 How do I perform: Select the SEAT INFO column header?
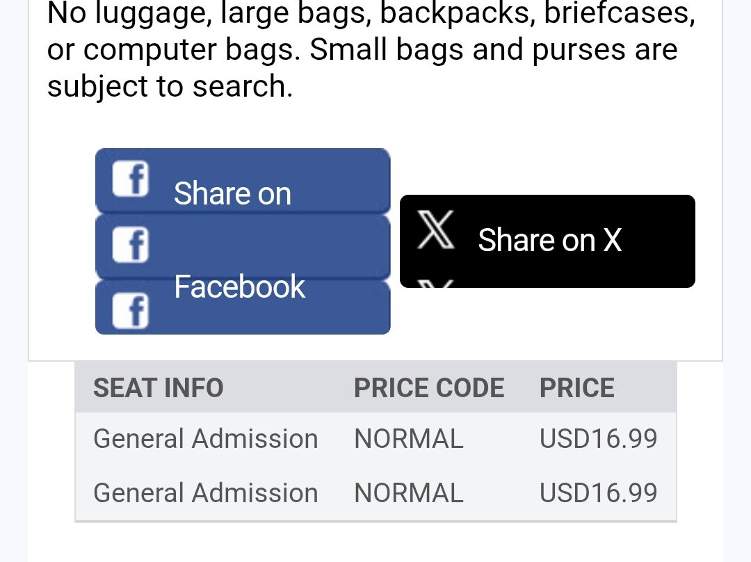159,388
